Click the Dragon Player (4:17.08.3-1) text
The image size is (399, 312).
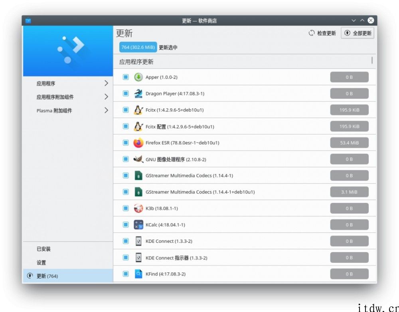(175, 93)
